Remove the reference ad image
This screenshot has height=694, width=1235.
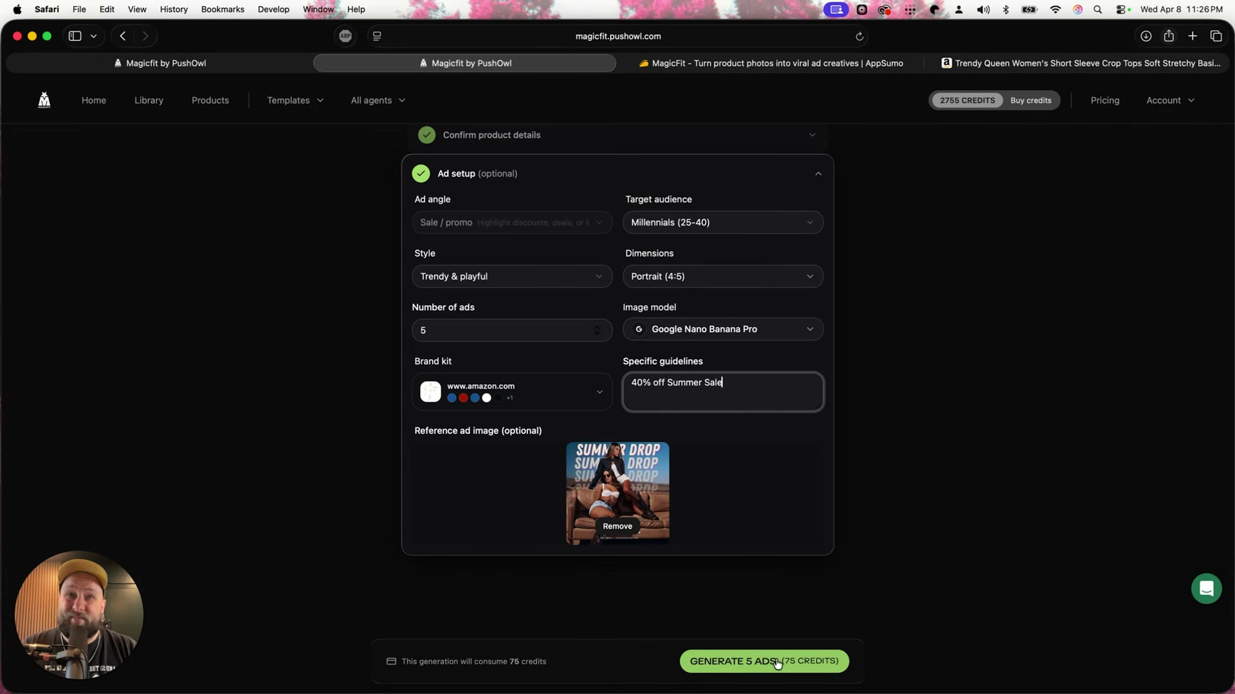[617, 526]
